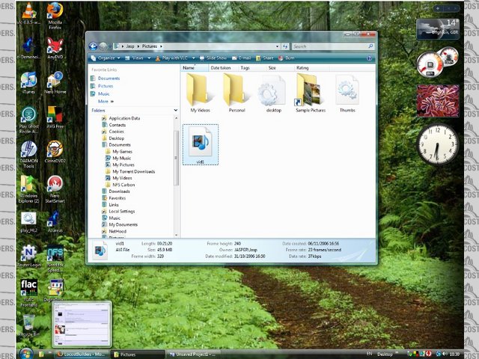Screen dimensions: 479x359
Task: Collapse the Folders pane header
Action: 133,110
